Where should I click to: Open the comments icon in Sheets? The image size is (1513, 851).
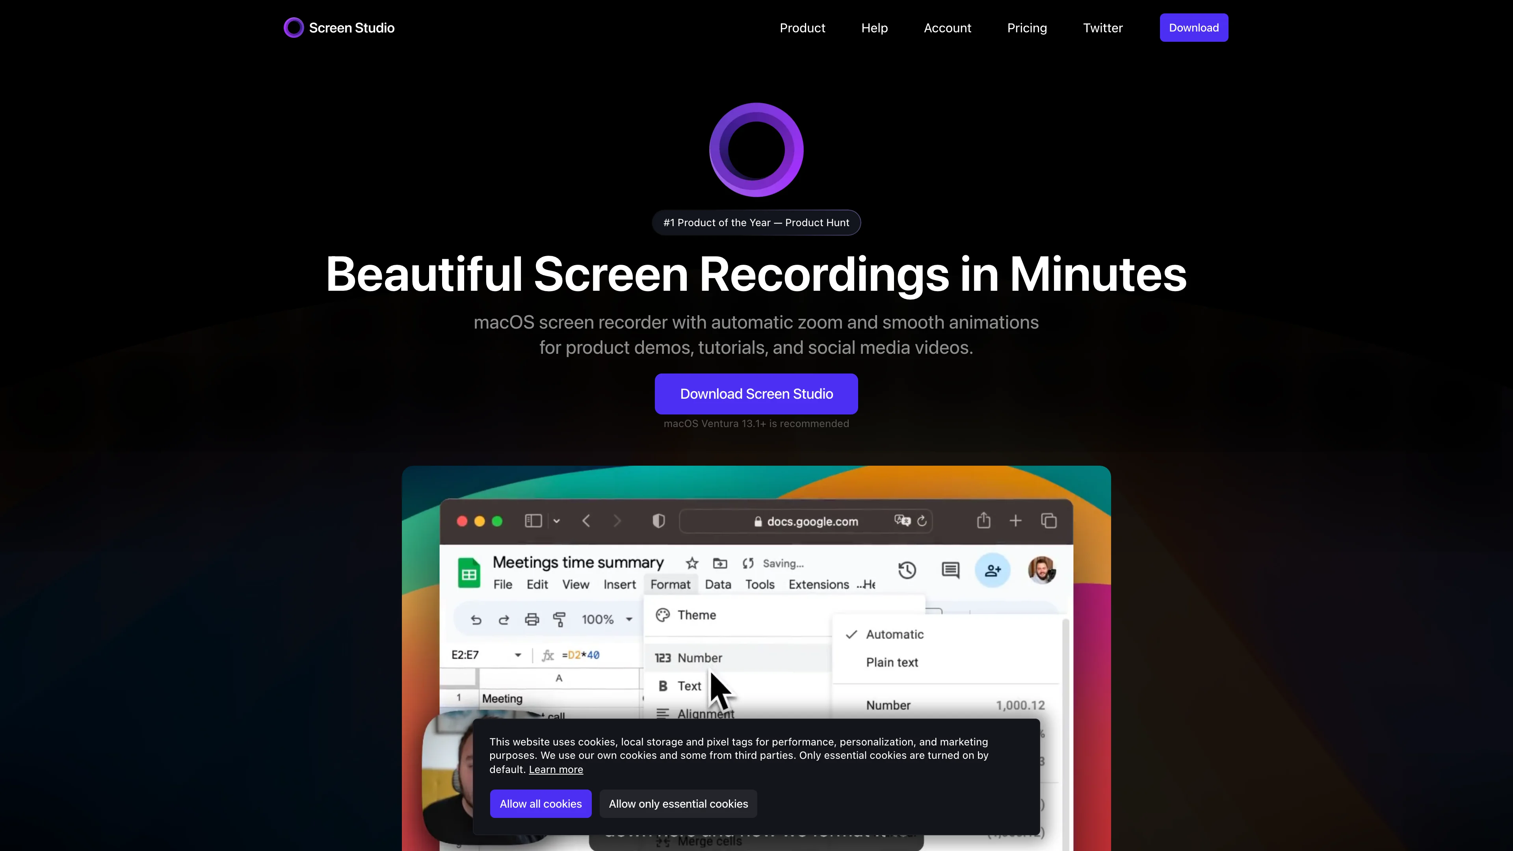click(x=950, y=570)
